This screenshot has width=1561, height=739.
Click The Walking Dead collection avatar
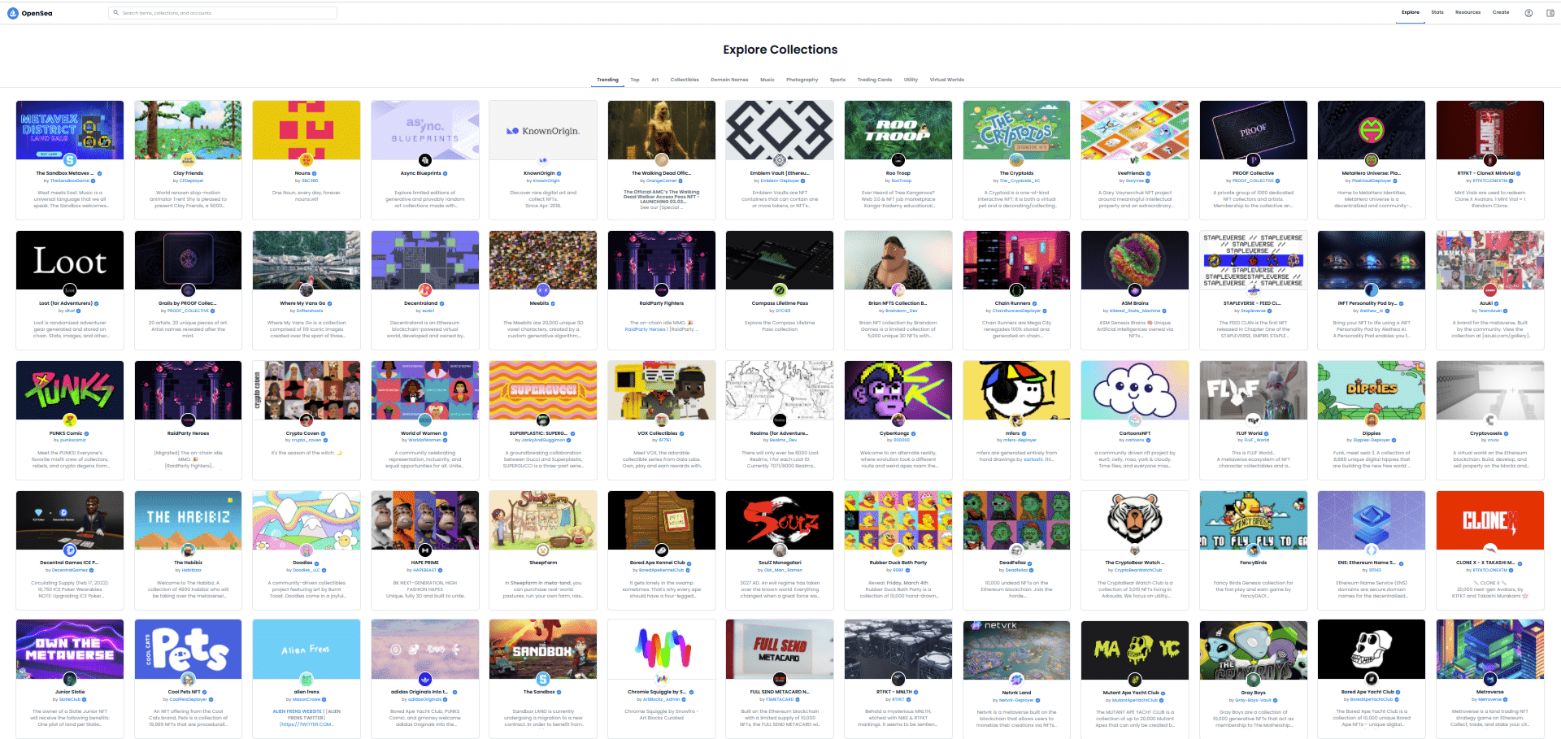(661, 160)
